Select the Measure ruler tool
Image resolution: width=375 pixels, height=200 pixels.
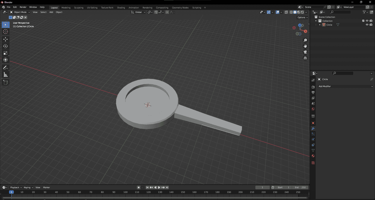tap(6, 75)
